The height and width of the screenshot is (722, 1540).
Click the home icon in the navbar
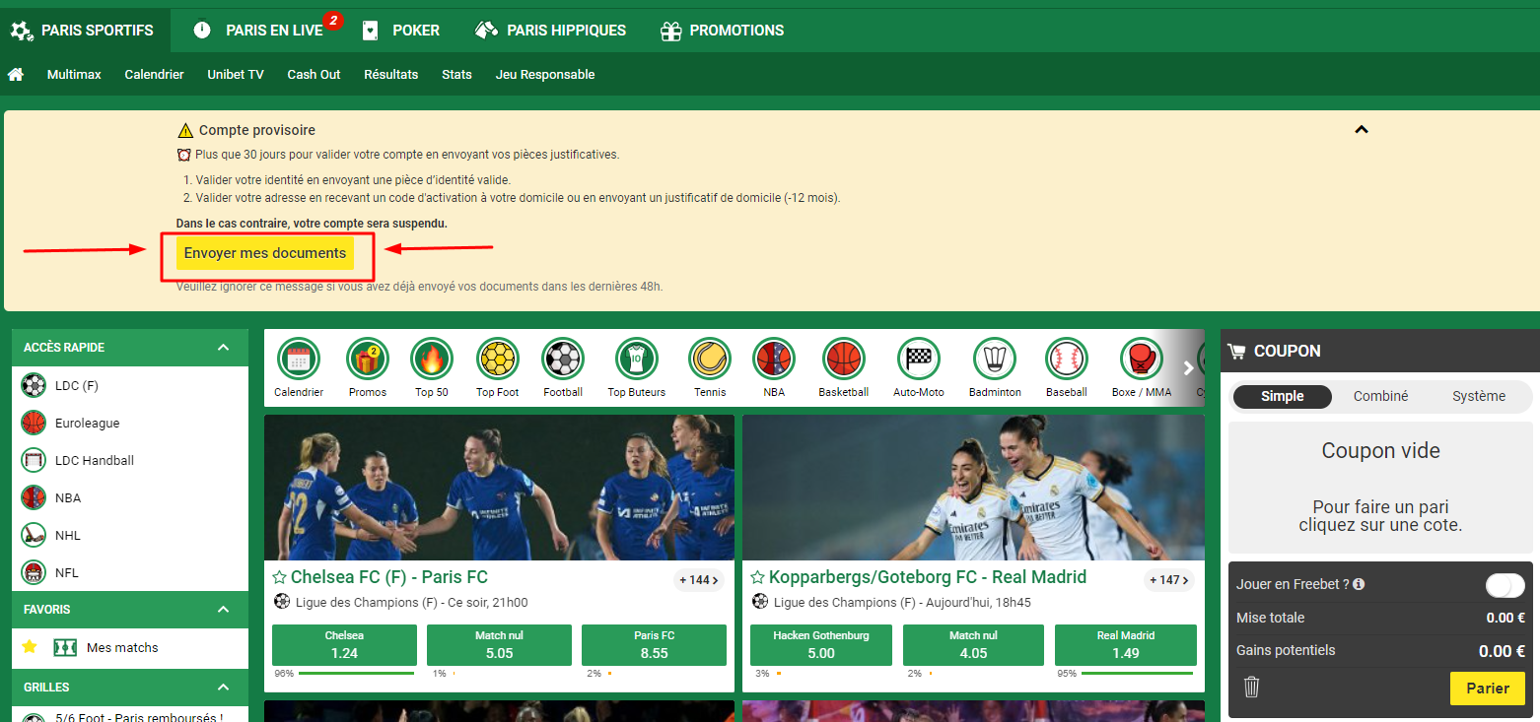coord(16,74)
